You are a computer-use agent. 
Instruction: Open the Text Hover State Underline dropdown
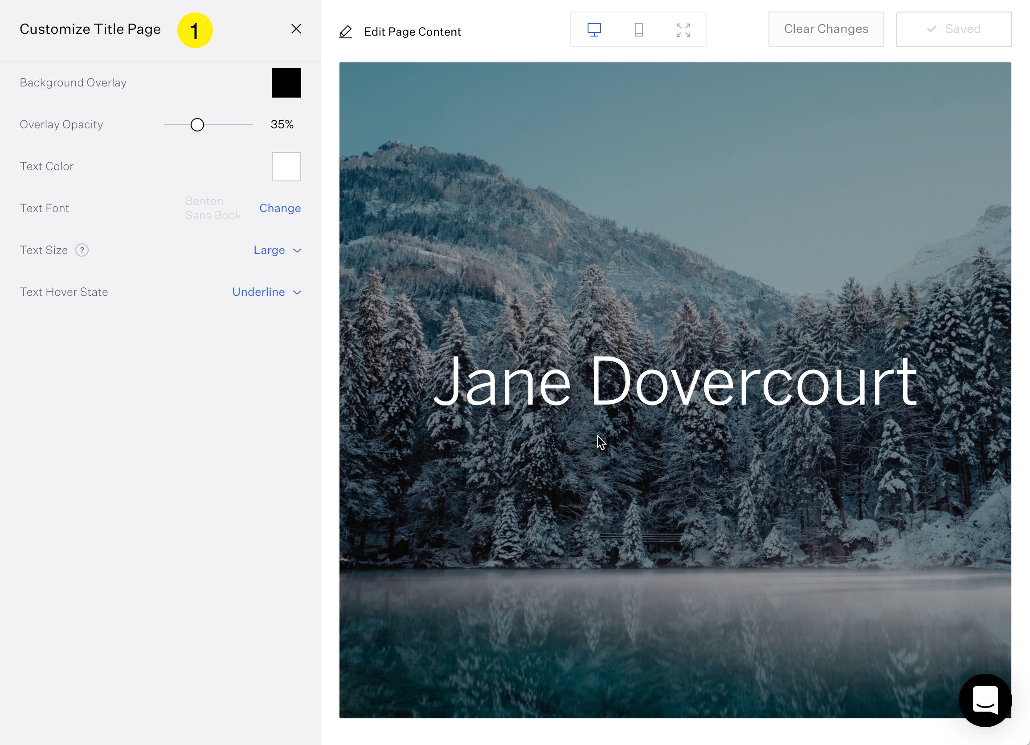click(x=267, y=292)
